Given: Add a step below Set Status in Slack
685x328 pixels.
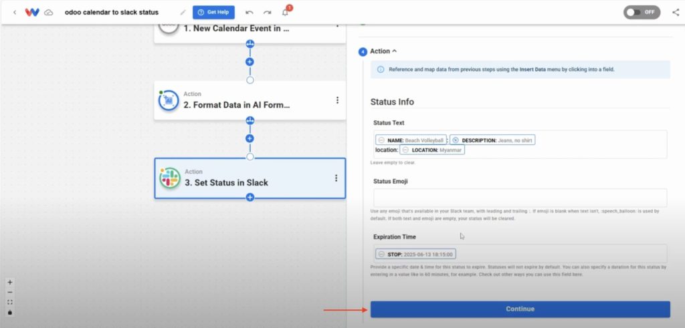Looking at the screenshot, I should pos(250,198).
